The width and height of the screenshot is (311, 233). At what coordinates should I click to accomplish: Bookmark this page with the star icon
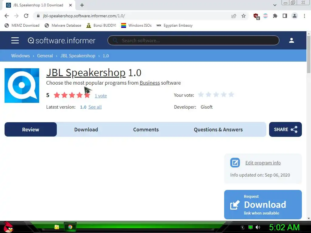[x=244, y=16]
